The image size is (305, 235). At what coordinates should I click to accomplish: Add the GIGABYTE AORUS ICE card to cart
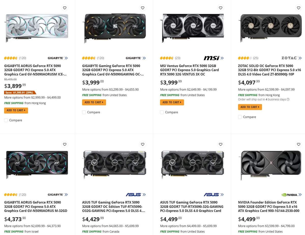point(16,110)
